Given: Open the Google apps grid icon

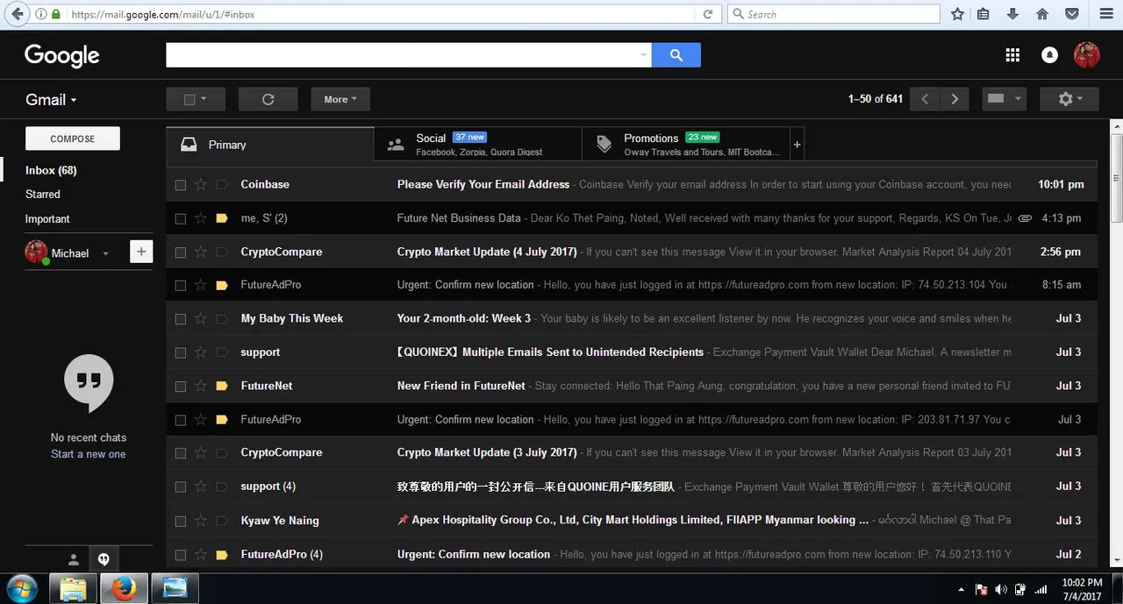Looking at the screenshot, I should (x=1012, y=55).
